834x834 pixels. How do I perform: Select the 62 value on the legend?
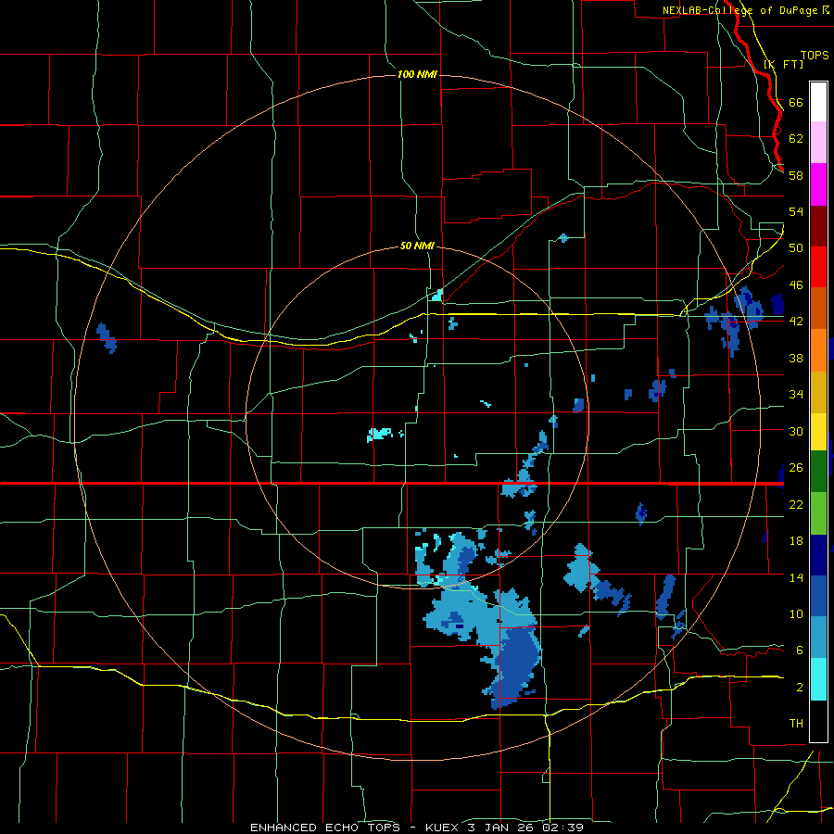point(796,139)
